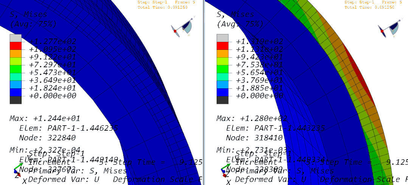Select the 'Max: +1.244e+01' annotation
This screenshot has width=408, height=185.
[45, 119]
